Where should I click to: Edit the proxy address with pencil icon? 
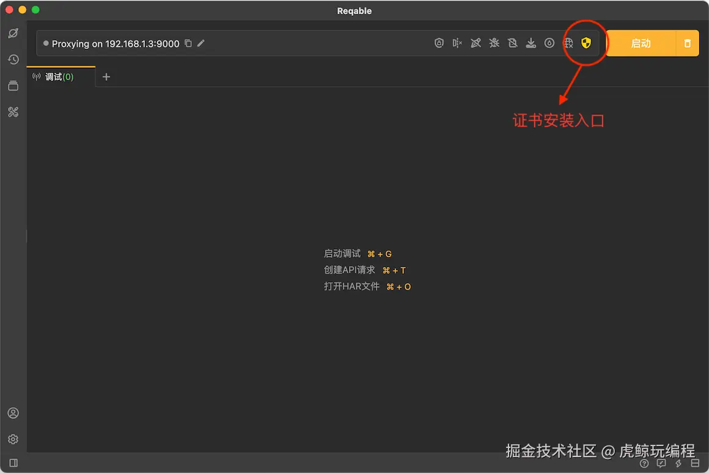(x=201, y=43)
